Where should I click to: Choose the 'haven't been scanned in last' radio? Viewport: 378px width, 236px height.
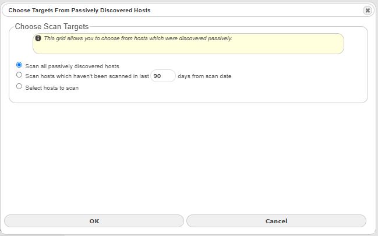[19, 75]
